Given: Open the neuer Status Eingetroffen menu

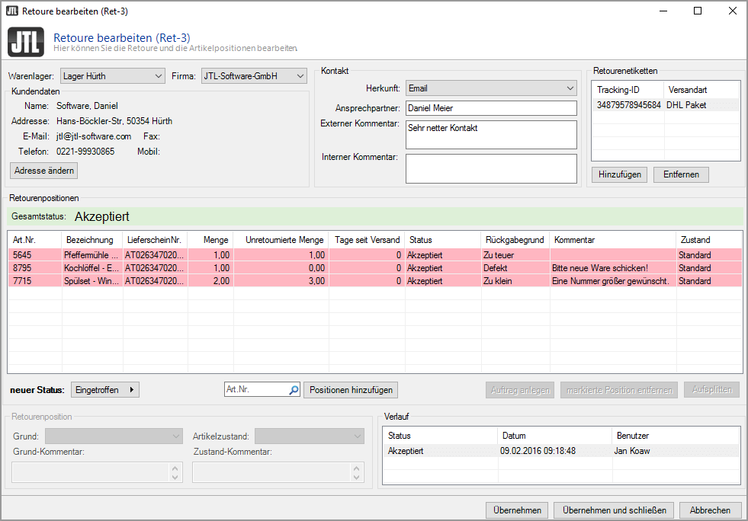Looking at the screenshot, I should 105,390.
